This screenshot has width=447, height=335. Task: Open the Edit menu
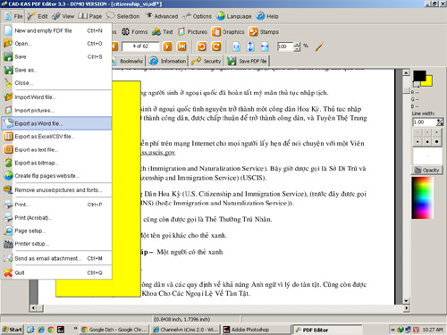[38, 16]
